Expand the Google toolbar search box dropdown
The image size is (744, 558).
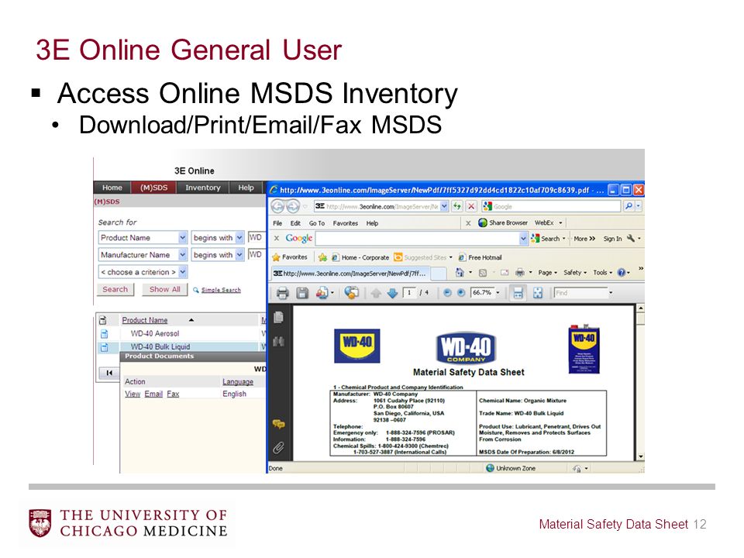(523, 239)
